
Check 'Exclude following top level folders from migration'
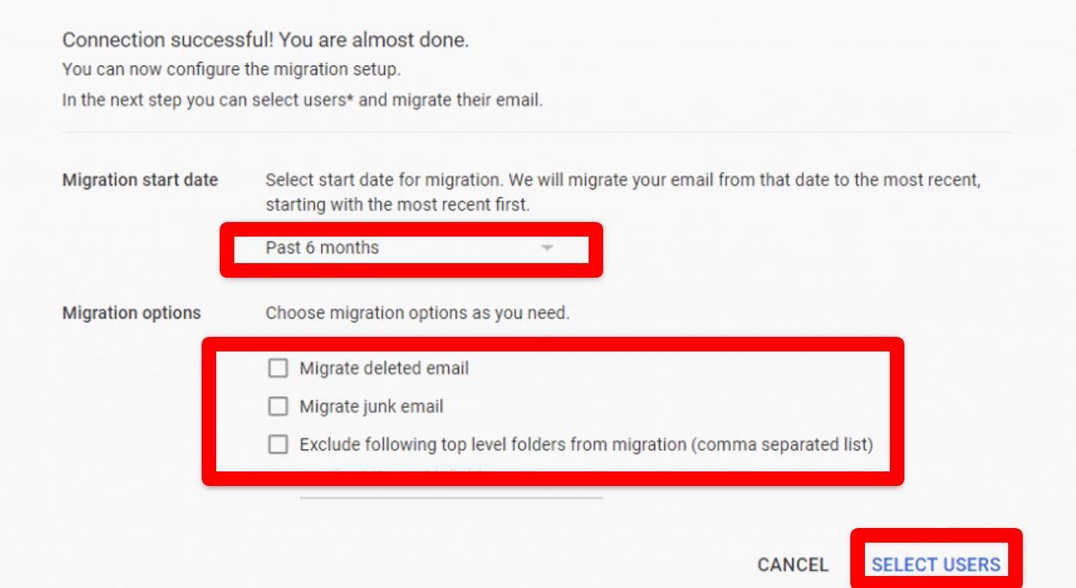coord(277,445)
